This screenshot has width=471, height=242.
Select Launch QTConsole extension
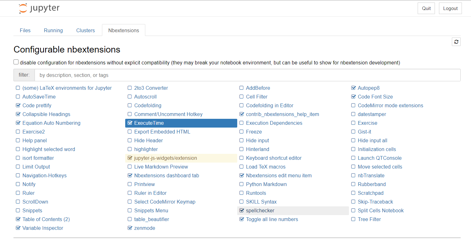point(380,158)
